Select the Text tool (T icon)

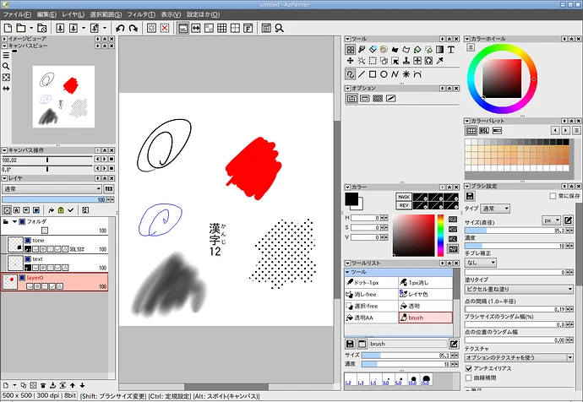(x=451, y=50)
